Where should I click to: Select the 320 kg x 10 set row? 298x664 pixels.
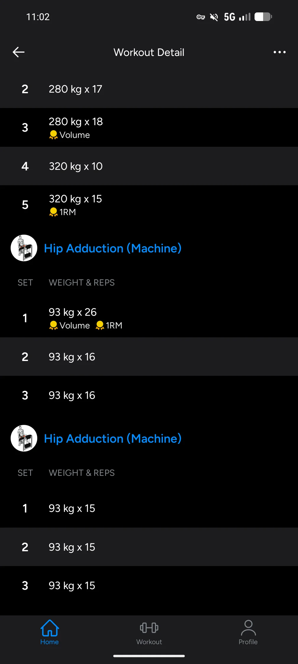pyautogui.click(x=149, y=166)
